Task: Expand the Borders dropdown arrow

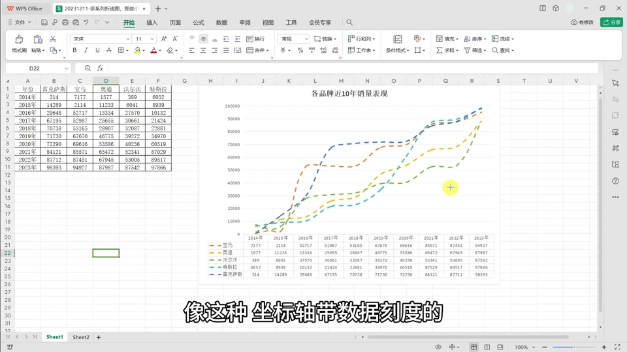Action: pos(127,50)
